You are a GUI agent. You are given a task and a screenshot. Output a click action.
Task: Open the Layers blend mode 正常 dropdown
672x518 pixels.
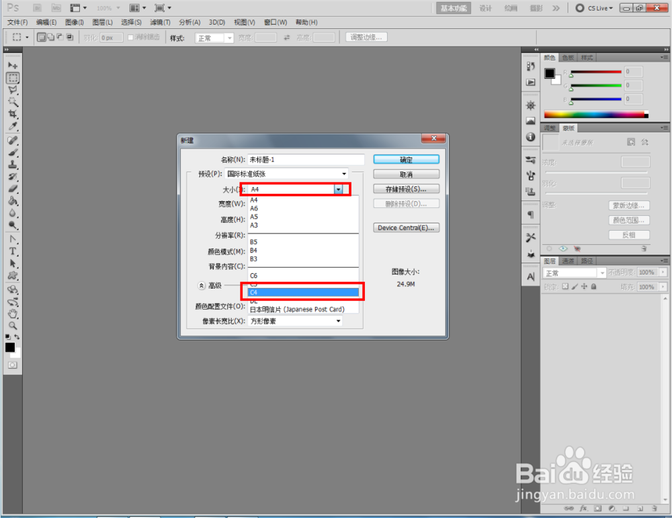[575, 273]
